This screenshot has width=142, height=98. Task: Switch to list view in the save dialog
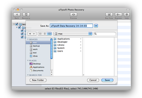point(45,34)
